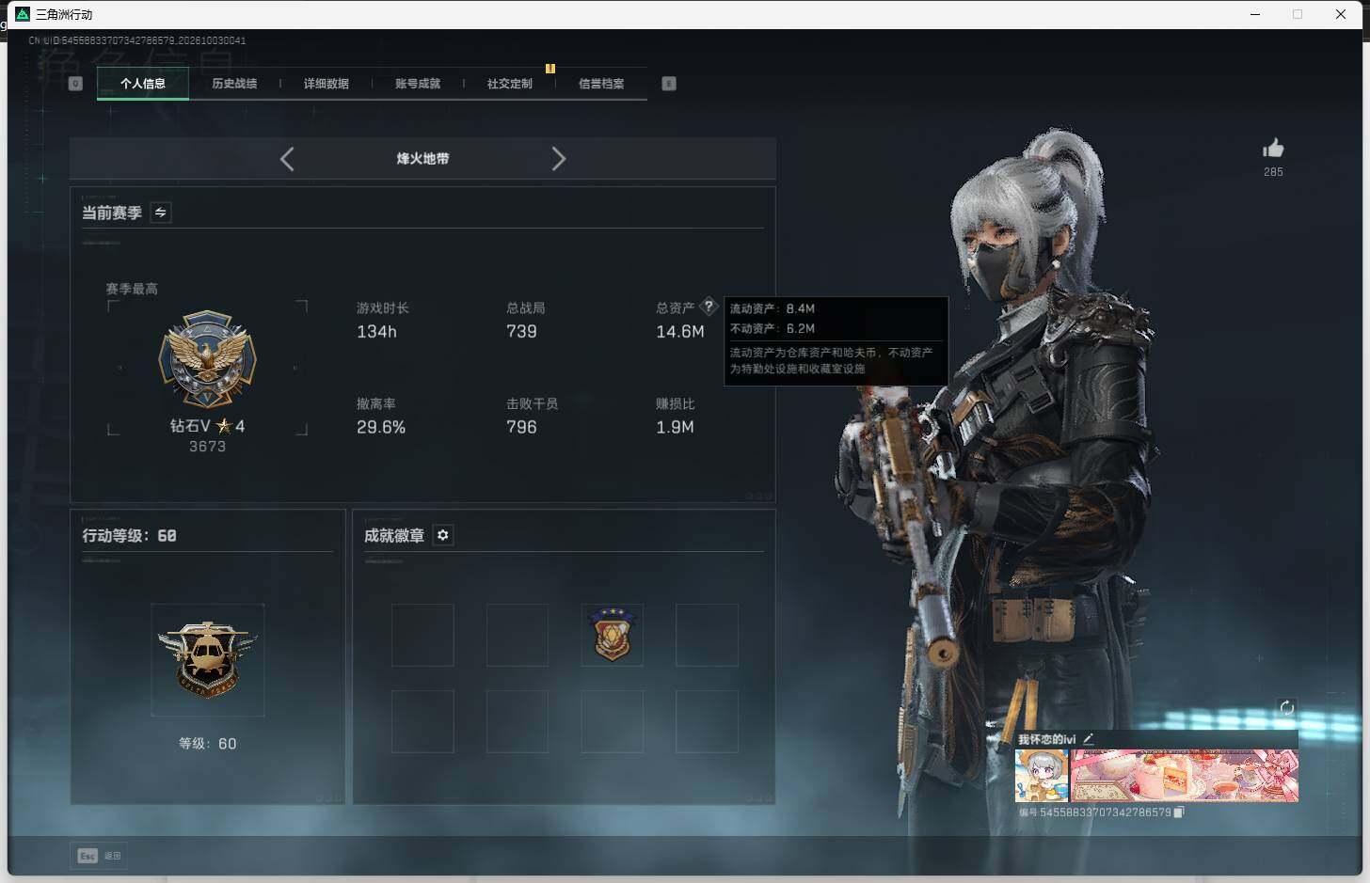Click the 三角洲行动 app icon in the title bar
Image resolution: width=1370 pixels, height=883 pixels.
(23, 14)
